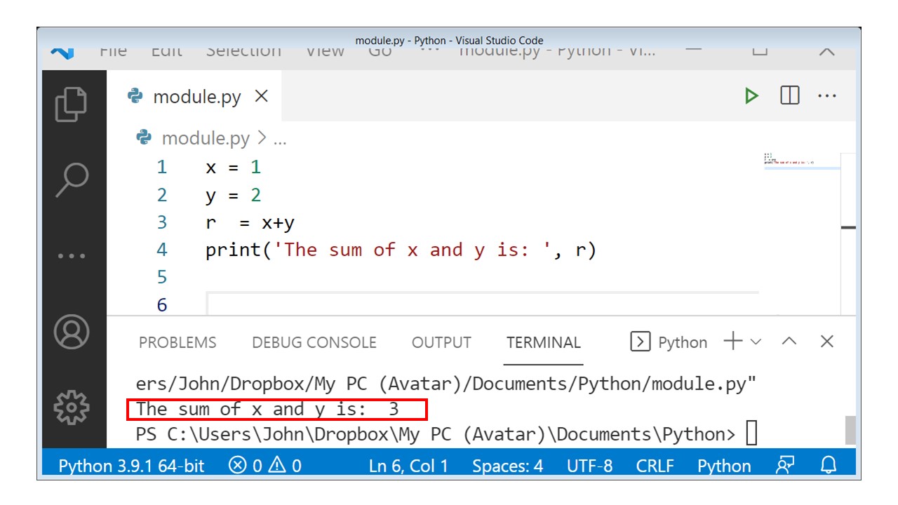The width and height of the screenshot is (898, 505).
Task: Run Python file with green play button
Action: (x=751, y=96)
